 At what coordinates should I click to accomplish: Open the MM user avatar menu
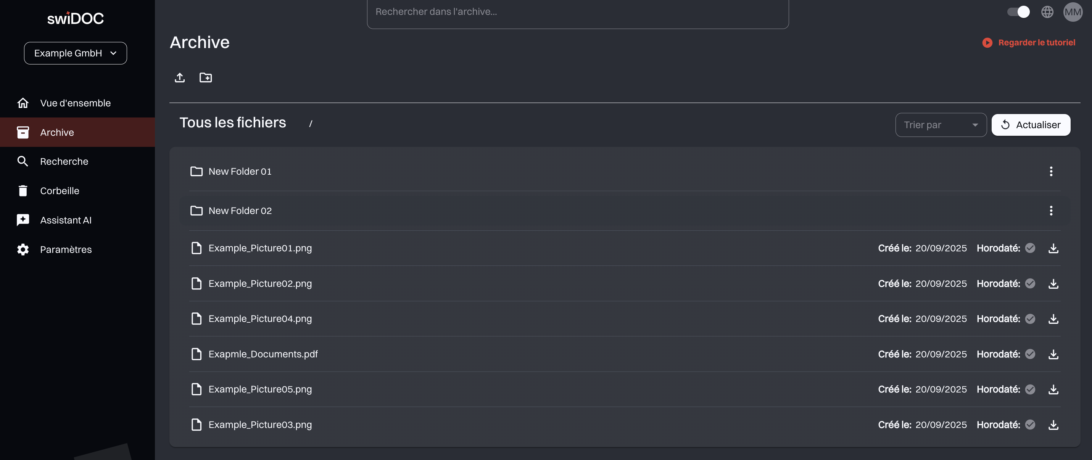[1073, 12]
